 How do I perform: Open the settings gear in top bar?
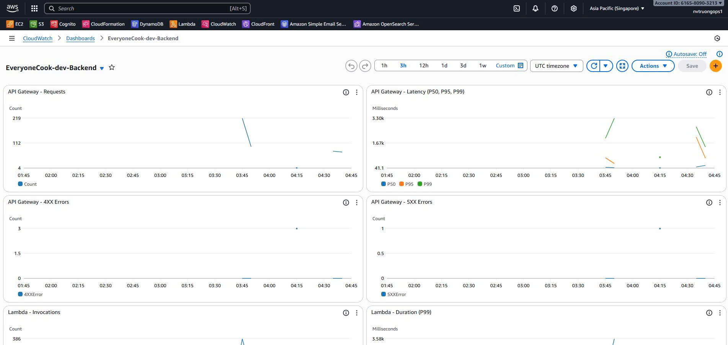tap(574, 8)
